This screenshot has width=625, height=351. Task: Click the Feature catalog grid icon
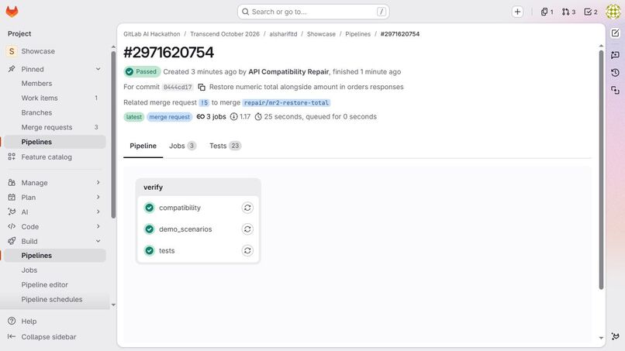pos(12,157)
